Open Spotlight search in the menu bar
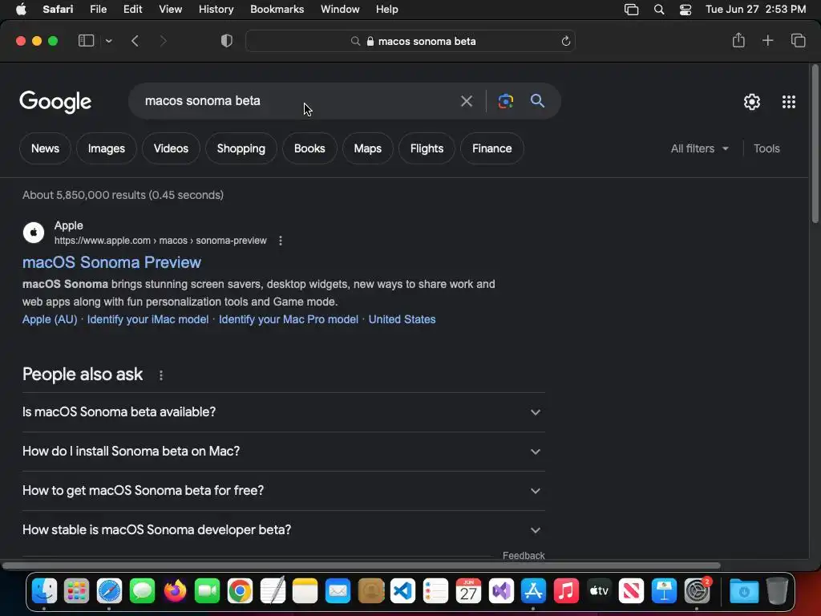This screenshot has height=616, width=821. click(x=659, y=10)
